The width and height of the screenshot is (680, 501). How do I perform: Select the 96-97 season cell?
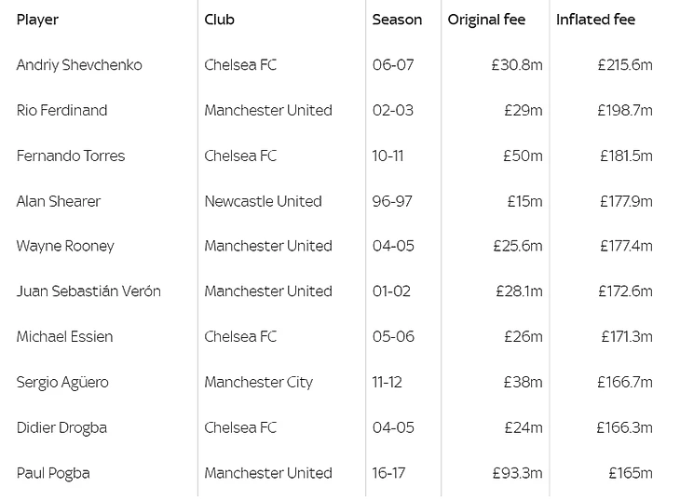point(392,201)
